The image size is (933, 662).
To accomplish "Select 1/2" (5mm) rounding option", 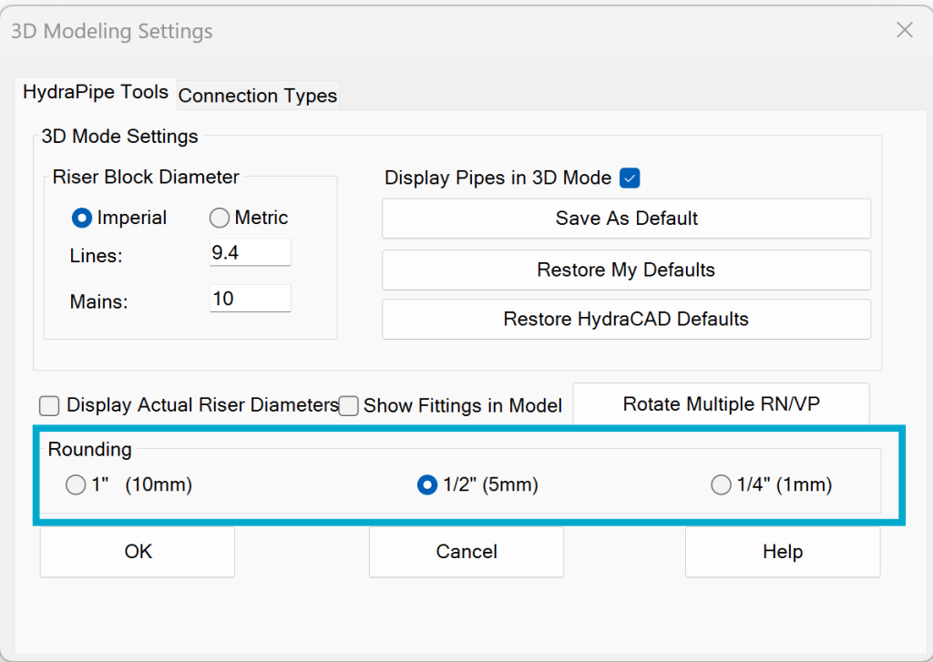I will click(427, 484).
